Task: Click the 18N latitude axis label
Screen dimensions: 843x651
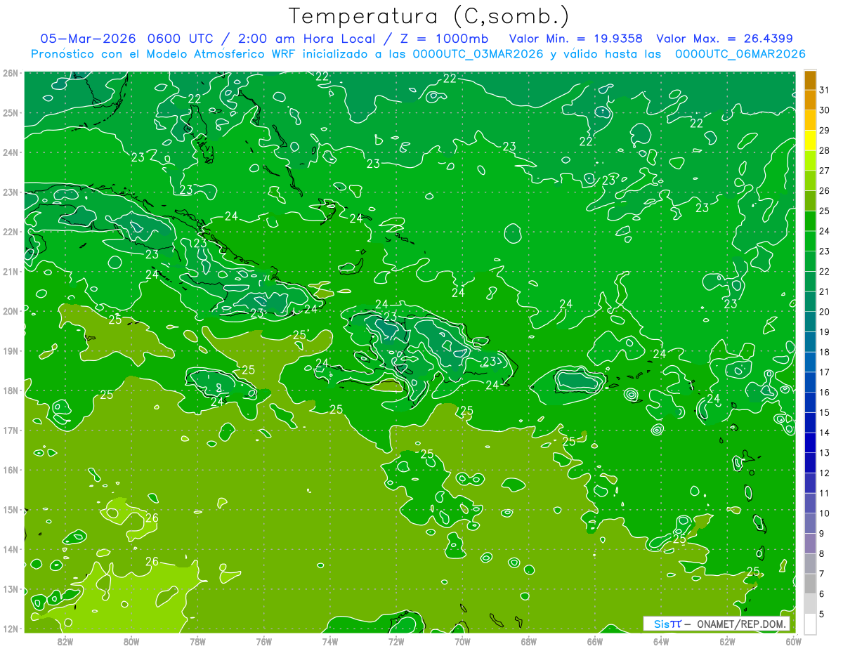Action: tap(11, 390)
